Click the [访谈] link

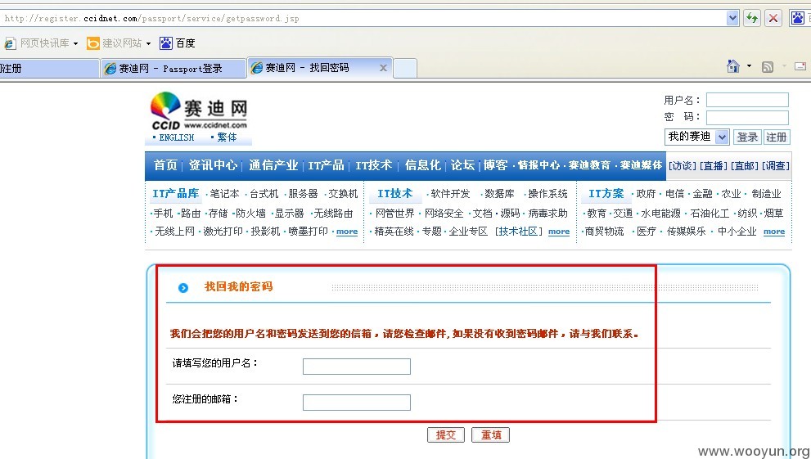click(683, 166)
